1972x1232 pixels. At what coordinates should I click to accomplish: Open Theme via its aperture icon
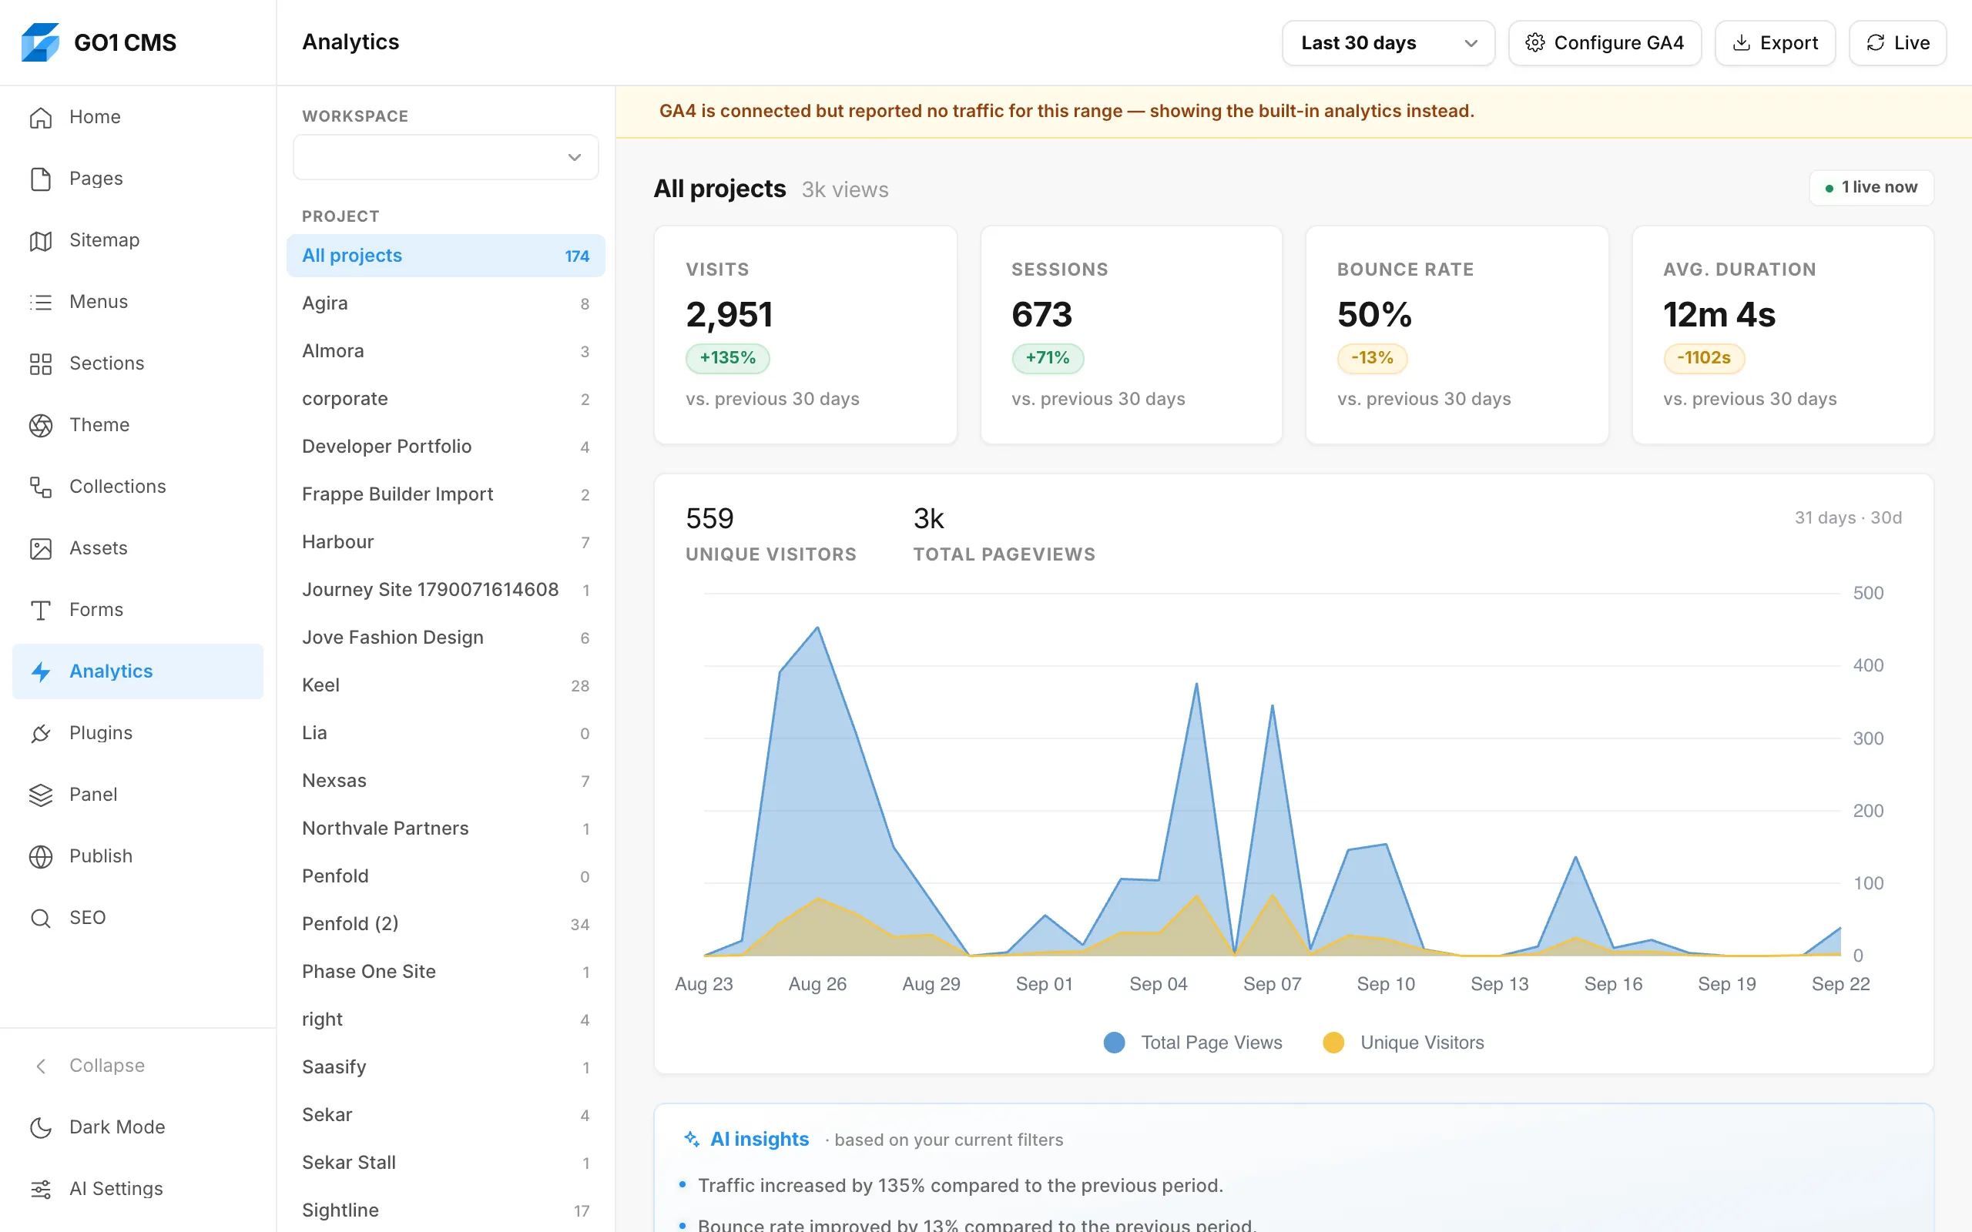[x=41, y=425]
